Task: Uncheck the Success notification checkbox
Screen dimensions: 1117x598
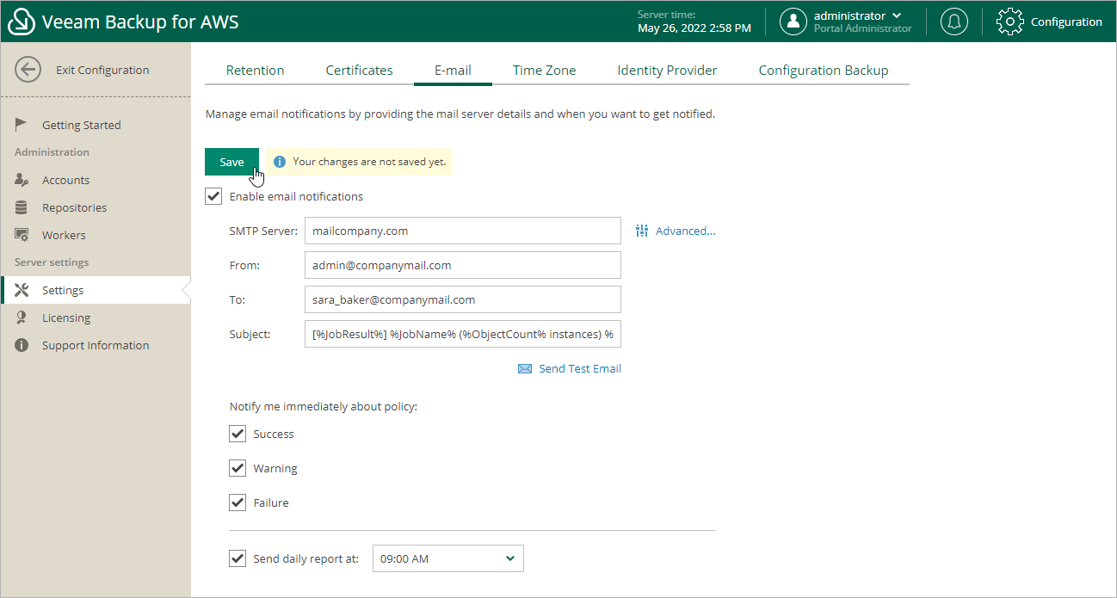Action: coord(238,434)
